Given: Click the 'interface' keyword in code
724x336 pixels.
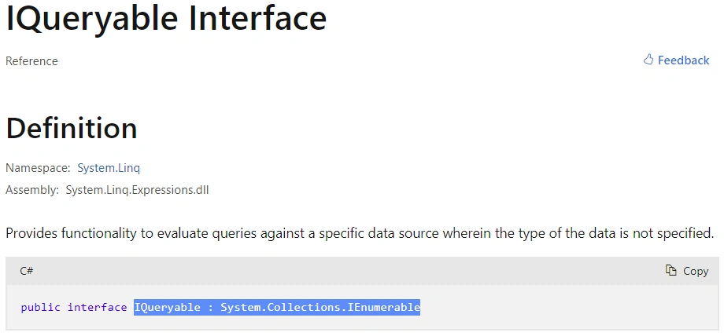Looking at the screenshot, I should [x=97, y=307].
